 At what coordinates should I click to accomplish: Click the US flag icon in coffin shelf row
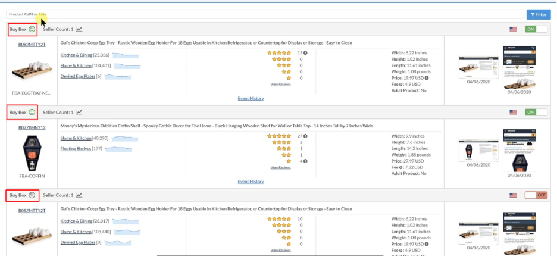[x=513, y=112]
